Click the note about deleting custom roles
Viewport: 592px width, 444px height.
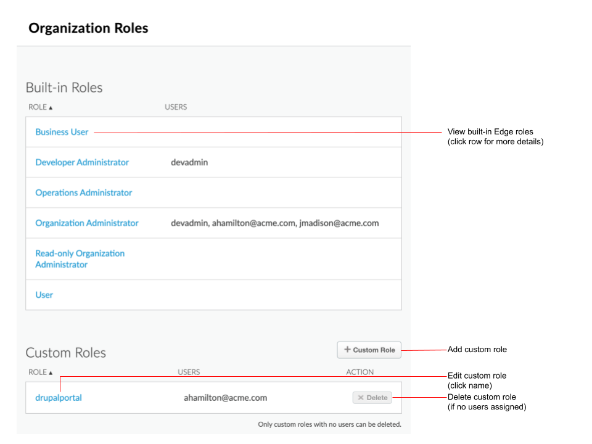click(x=329, y=424)
